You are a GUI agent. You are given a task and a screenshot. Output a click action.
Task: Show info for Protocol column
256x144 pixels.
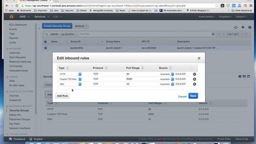(106, 68)
